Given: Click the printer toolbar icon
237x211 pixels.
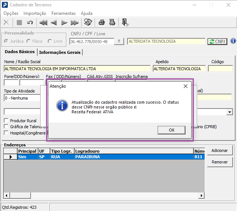Looking at the screenshot, I should pos(102,22).
